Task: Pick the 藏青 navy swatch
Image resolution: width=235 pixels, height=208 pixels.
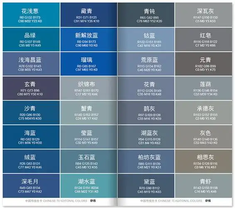Action: (x=89, y=15)
